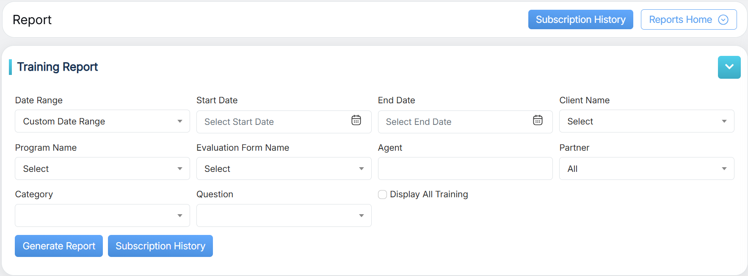This screenshot has height=276, width=748.
Task: Click Subscription History button beside Generate Report
Action: click(160, 246)
